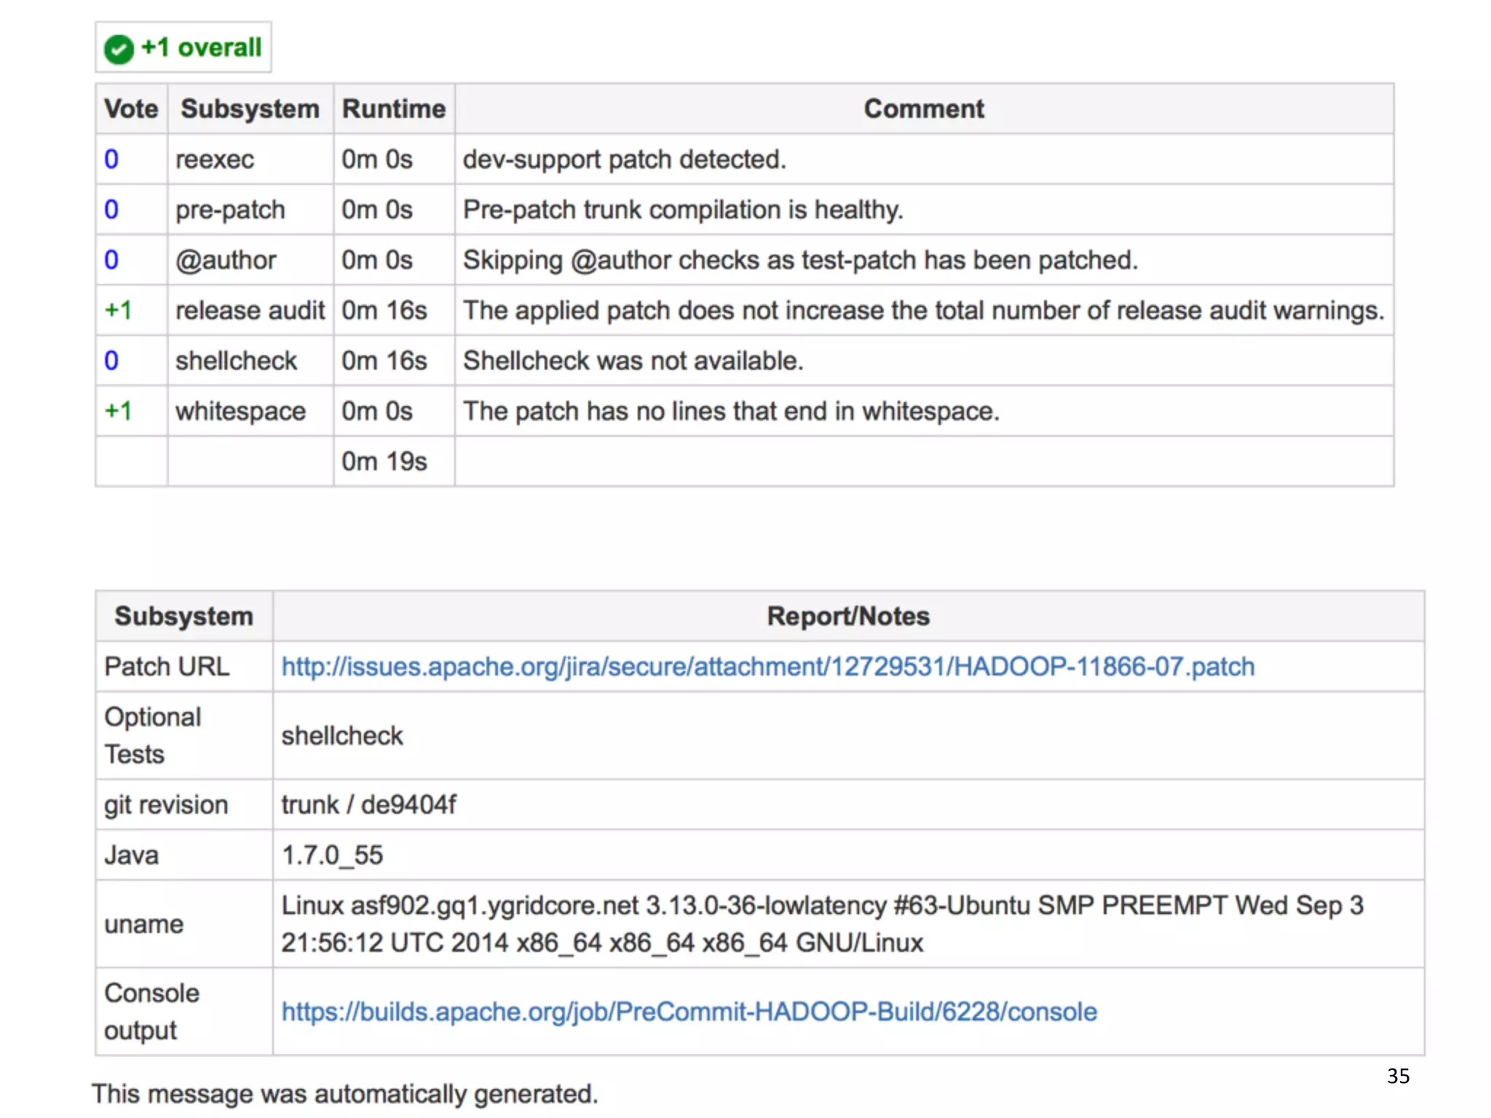1491x1118 pixels.
Task: Open the PreCommit-HADOOP-Build console output link
Action: 689,1012
